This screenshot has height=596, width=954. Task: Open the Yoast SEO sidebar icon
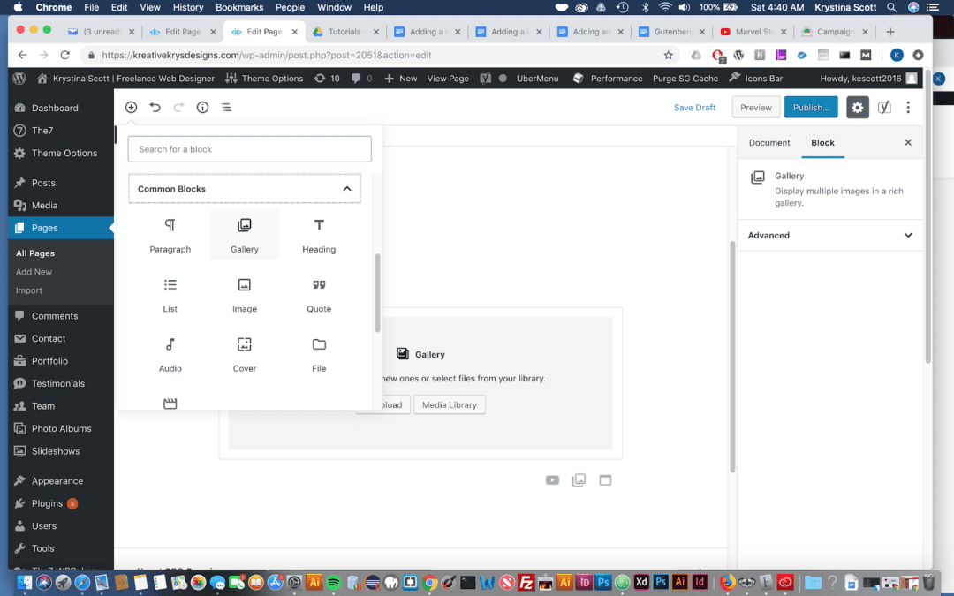884,107
